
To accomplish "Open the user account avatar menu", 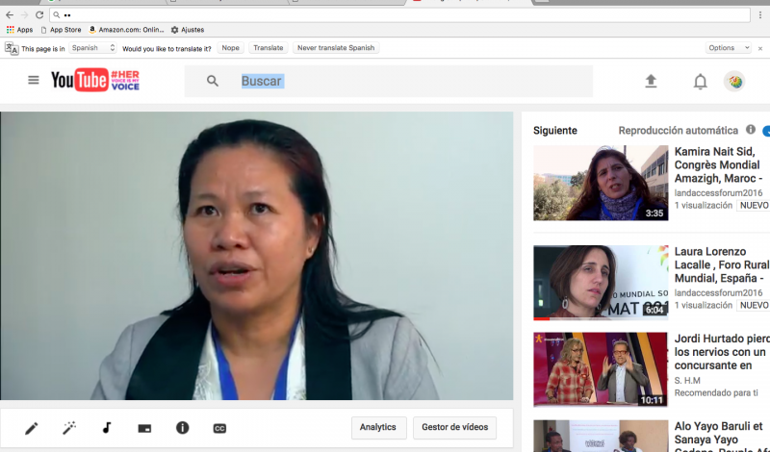I will click(x=734, y=82).
